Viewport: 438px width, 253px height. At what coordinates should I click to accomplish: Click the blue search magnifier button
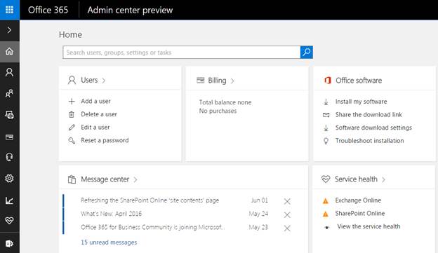click(x=307, y=52)
